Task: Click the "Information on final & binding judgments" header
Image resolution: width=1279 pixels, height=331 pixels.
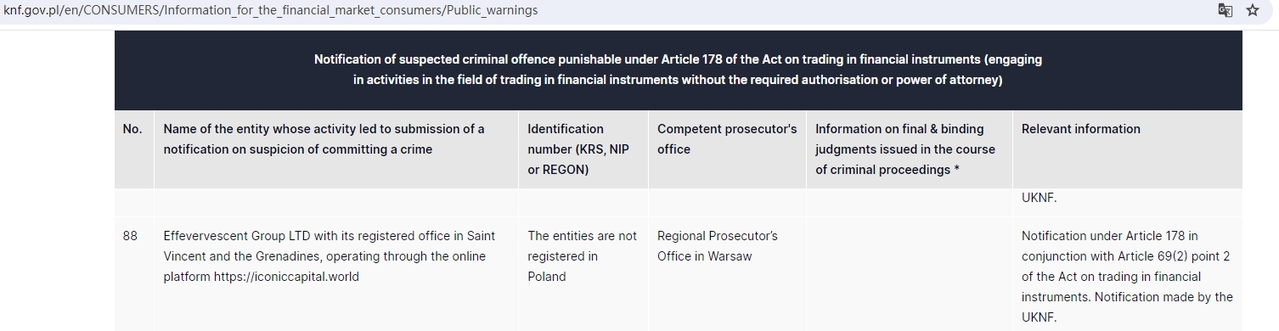Action: coord(905,149)
